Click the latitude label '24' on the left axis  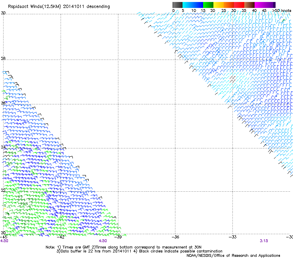coord(3,147)
